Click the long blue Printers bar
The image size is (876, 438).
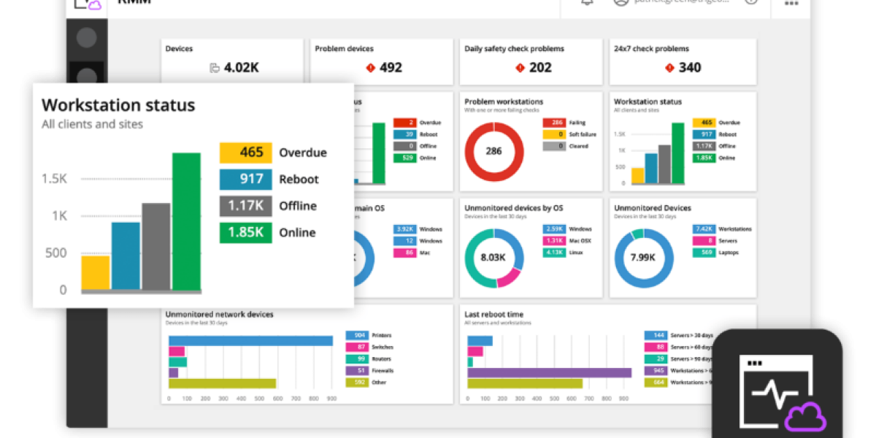coord(250,341)
